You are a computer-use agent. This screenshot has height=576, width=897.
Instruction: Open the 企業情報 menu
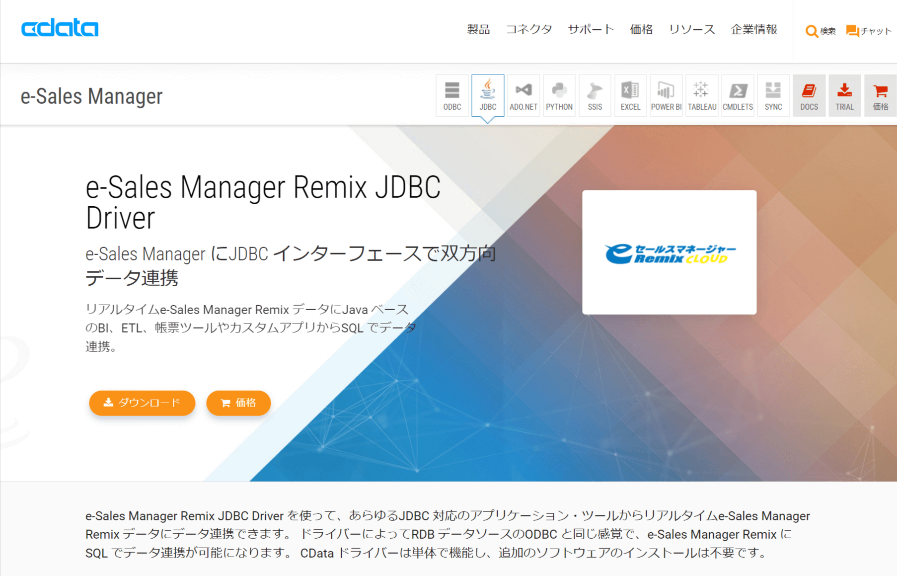click(x=754, y=30)
